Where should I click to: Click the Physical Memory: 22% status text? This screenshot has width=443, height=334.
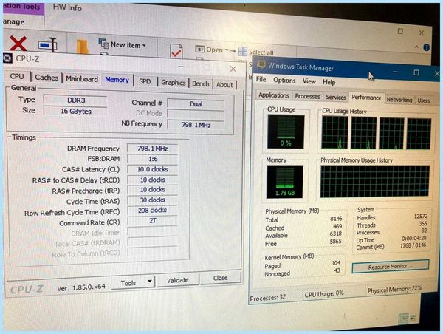point(394,290)
